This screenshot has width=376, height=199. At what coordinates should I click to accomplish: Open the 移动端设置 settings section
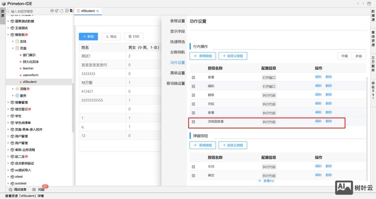coord(176,83)
